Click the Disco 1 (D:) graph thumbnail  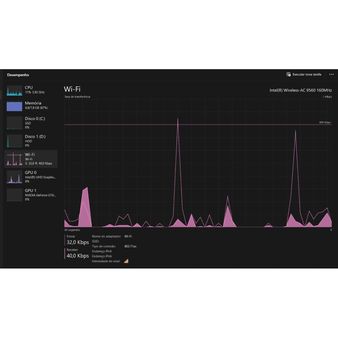coord(14,141)
